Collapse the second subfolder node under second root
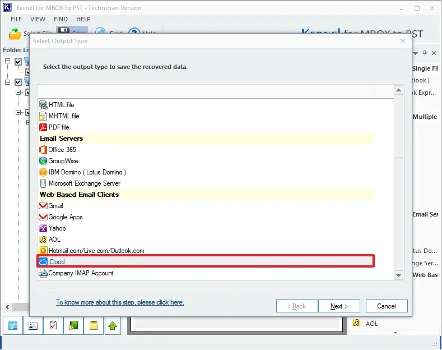 tap(18, 112)
